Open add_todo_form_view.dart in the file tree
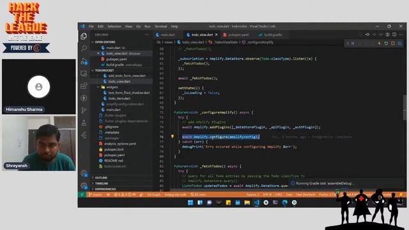Viewport: 409px width, 230px height. (x=127, y=75)
